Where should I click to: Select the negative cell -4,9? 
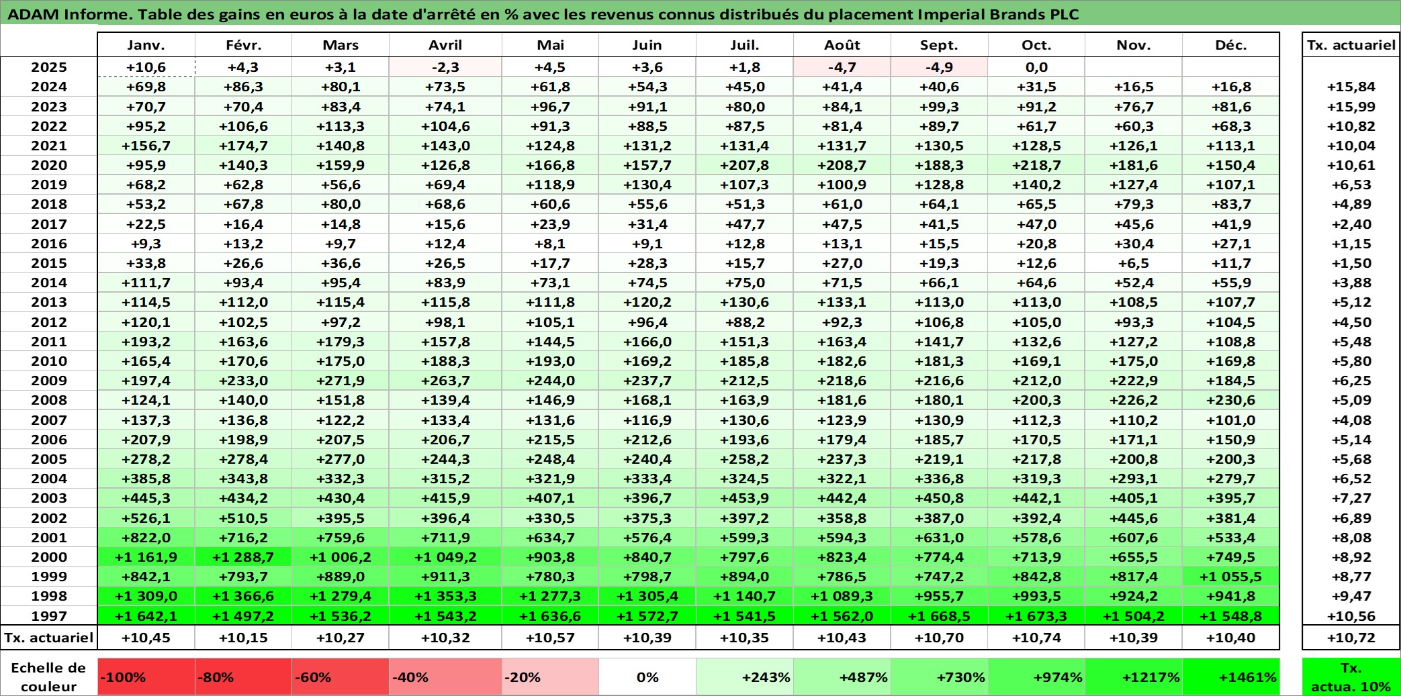[939, 67]
